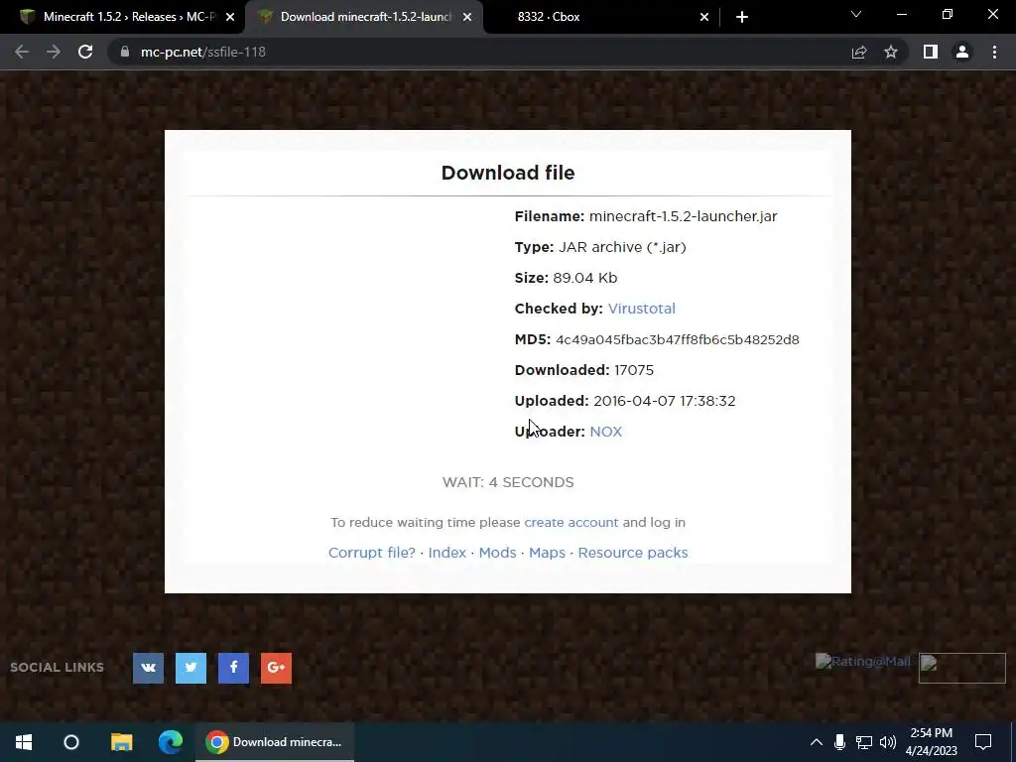Open File Explorer from the taskbar
This screenshot has width=1016, height=762.
(121, 742)
